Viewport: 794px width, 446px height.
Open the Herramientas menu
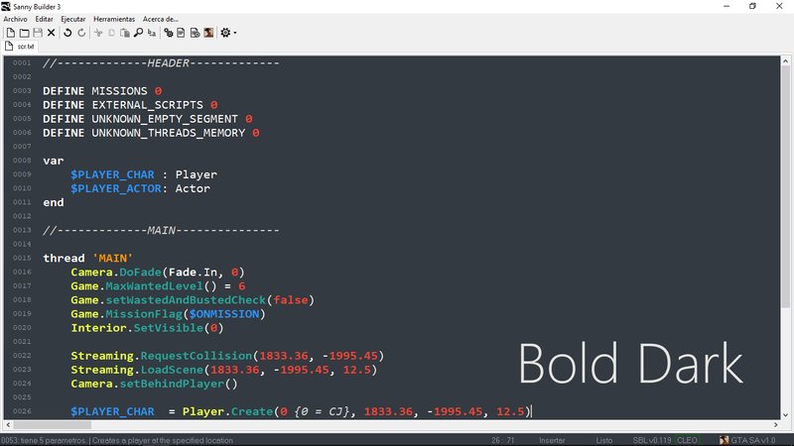[114, 19]
